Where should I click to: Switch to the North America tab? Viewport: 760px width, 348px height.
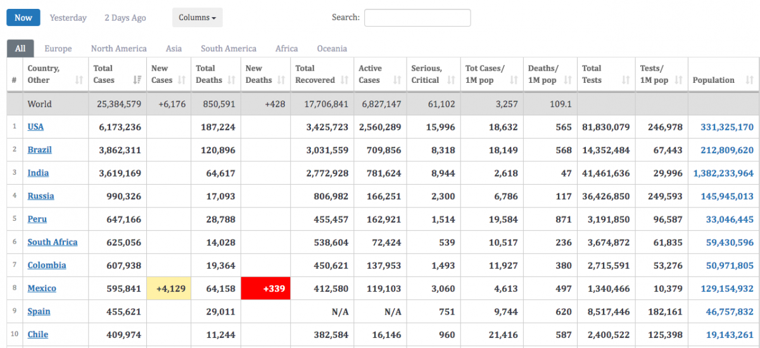point(119,49)
